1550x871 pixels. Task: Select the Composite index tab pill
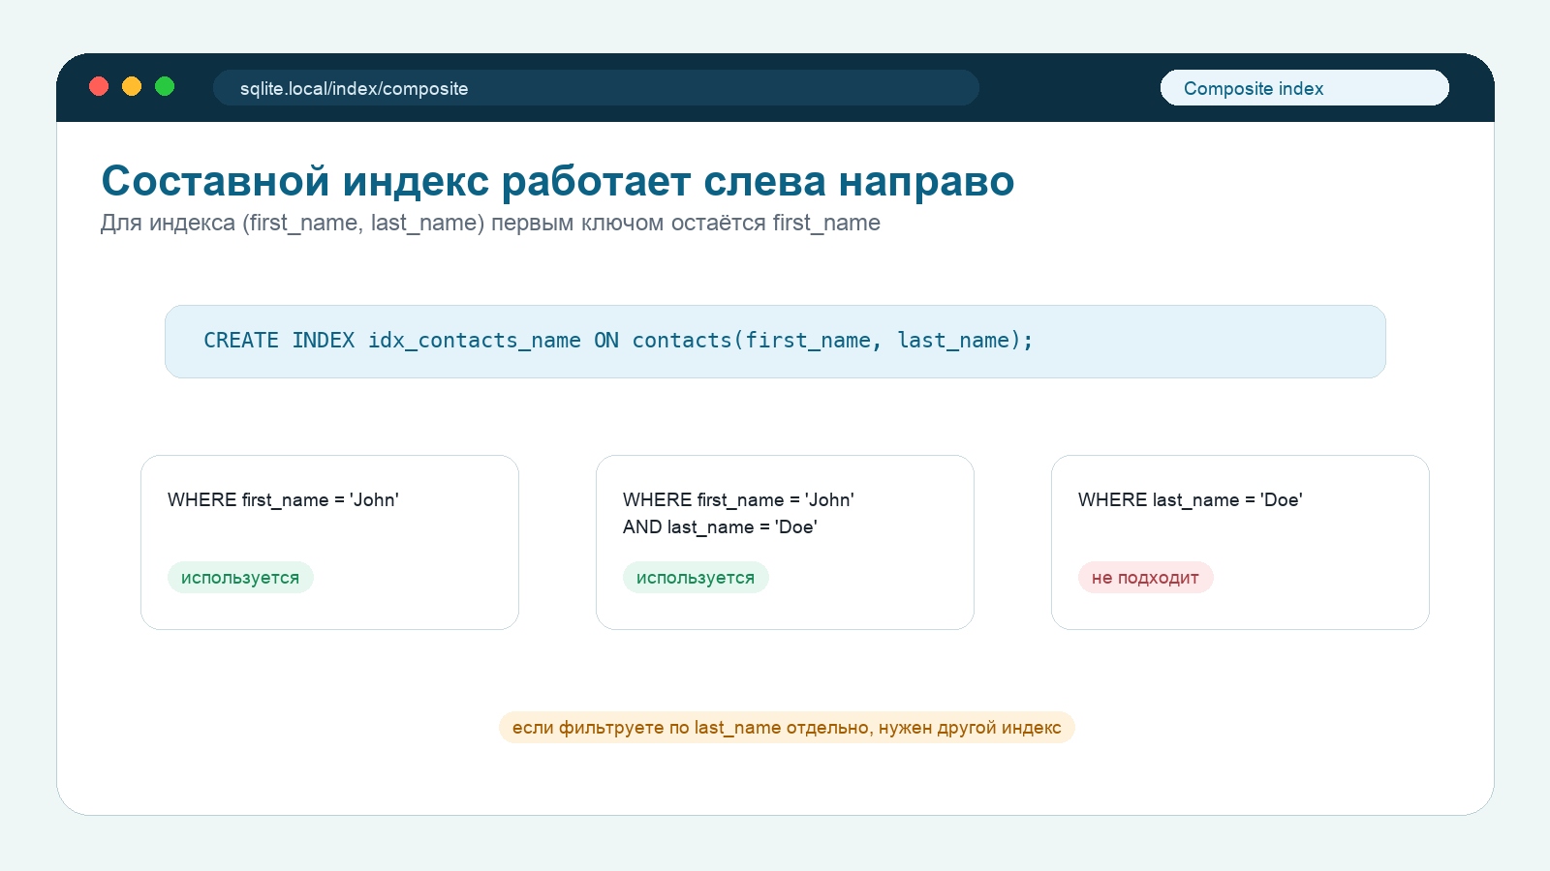tap(1304, 87)
